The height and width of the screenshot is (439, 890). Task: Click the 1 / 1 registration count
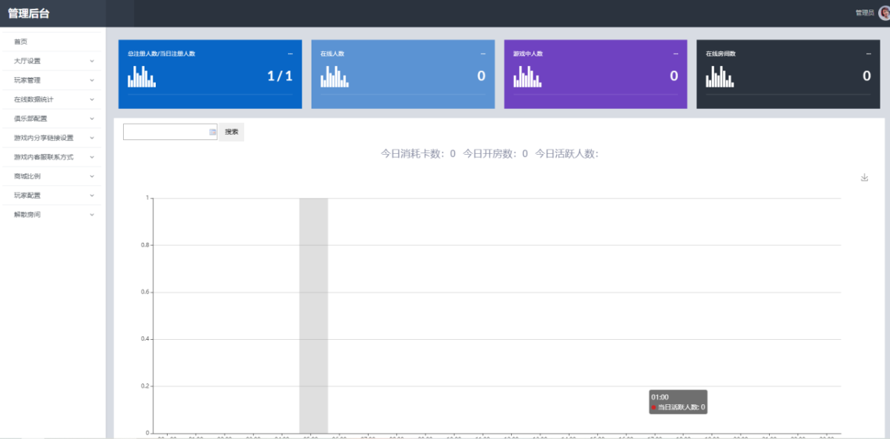point(280,76)
